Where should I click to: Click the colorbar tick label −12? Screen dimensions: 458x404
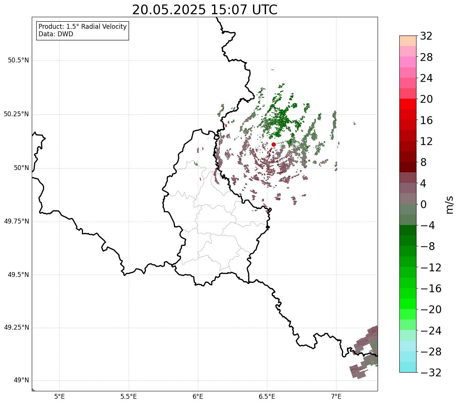[431, 268]
